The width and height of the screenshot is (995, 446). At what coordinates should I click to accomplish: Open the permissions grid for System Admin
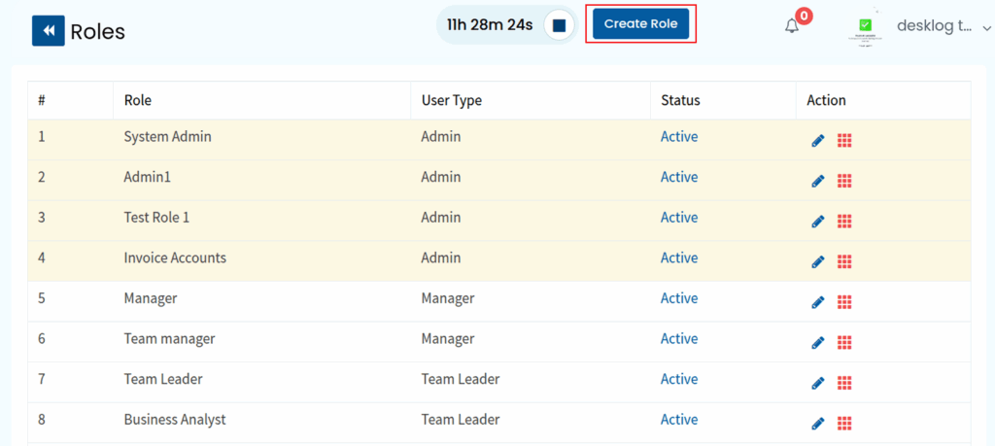[x=844, y=141]
